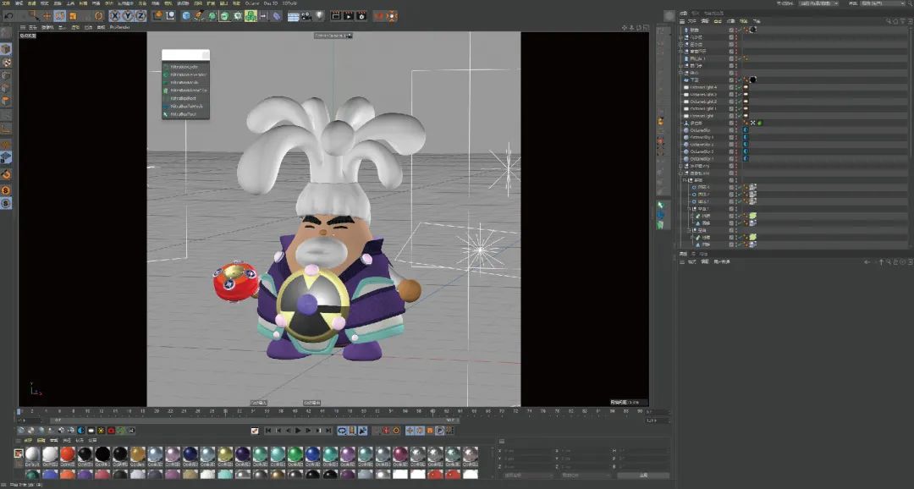The width and height of the screenshot is (914, 489).
Task: Toggle the Y axis lock
Action: [x=127, y=16]
